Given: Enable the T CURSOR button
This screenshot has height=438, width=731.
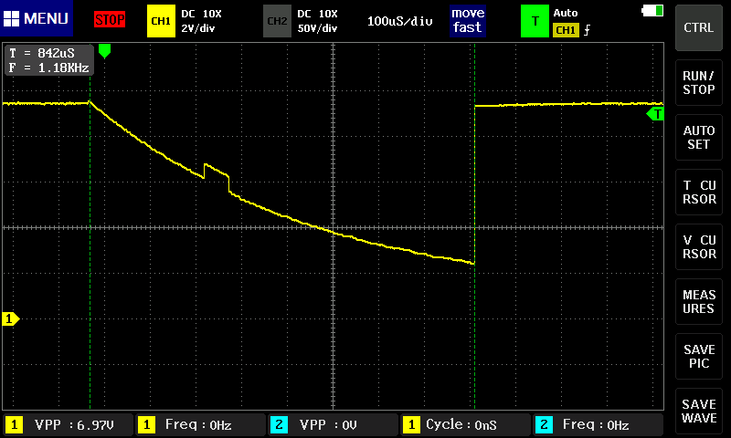Looking at the screenshot, I should click(x=698, y=192).
